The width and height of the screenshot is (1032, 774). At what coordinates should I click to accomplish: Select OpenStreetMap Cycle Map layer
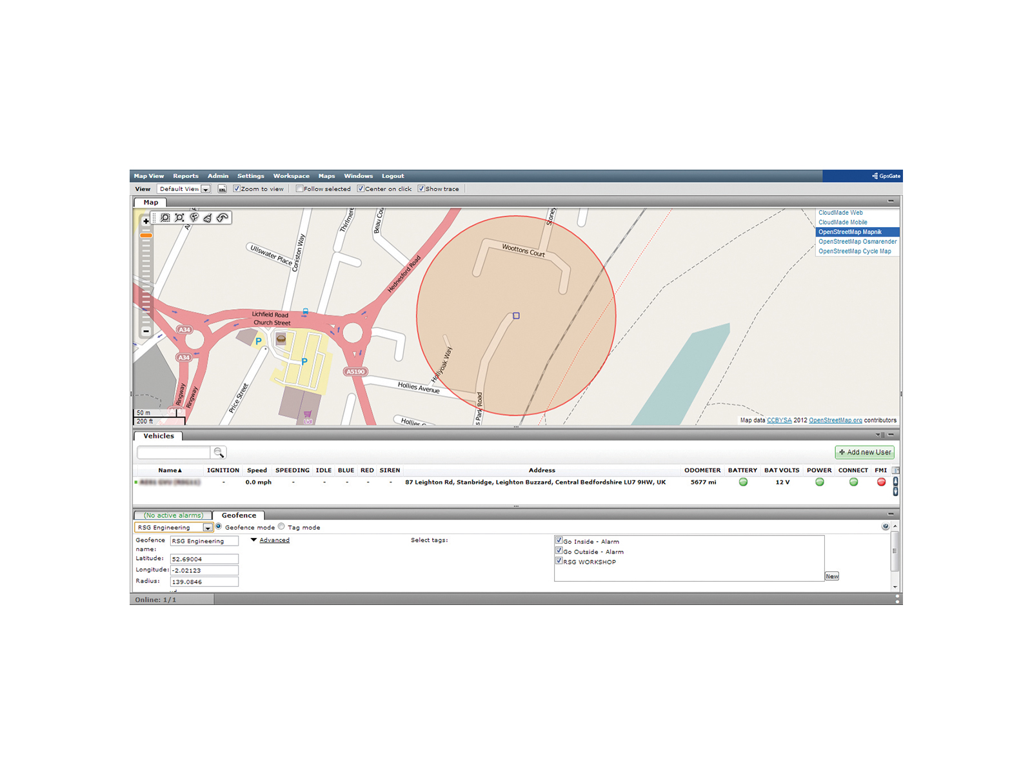pos(855,252)
